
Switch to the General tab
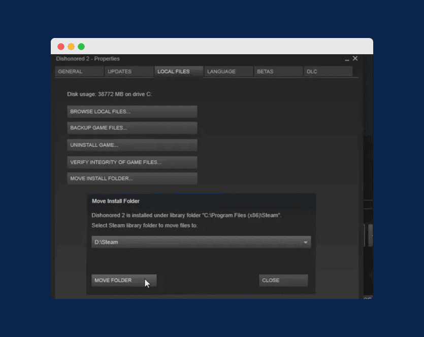(x=79, y=71)
